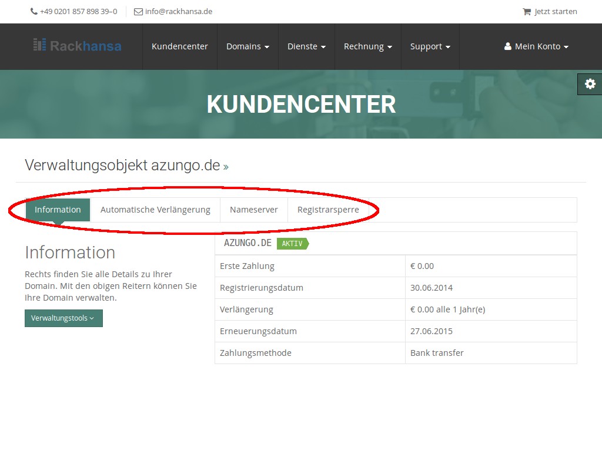This screenshot has height=451, width=602.
Task: Click the Verlängerung row label
Action: tap(246, 310)
